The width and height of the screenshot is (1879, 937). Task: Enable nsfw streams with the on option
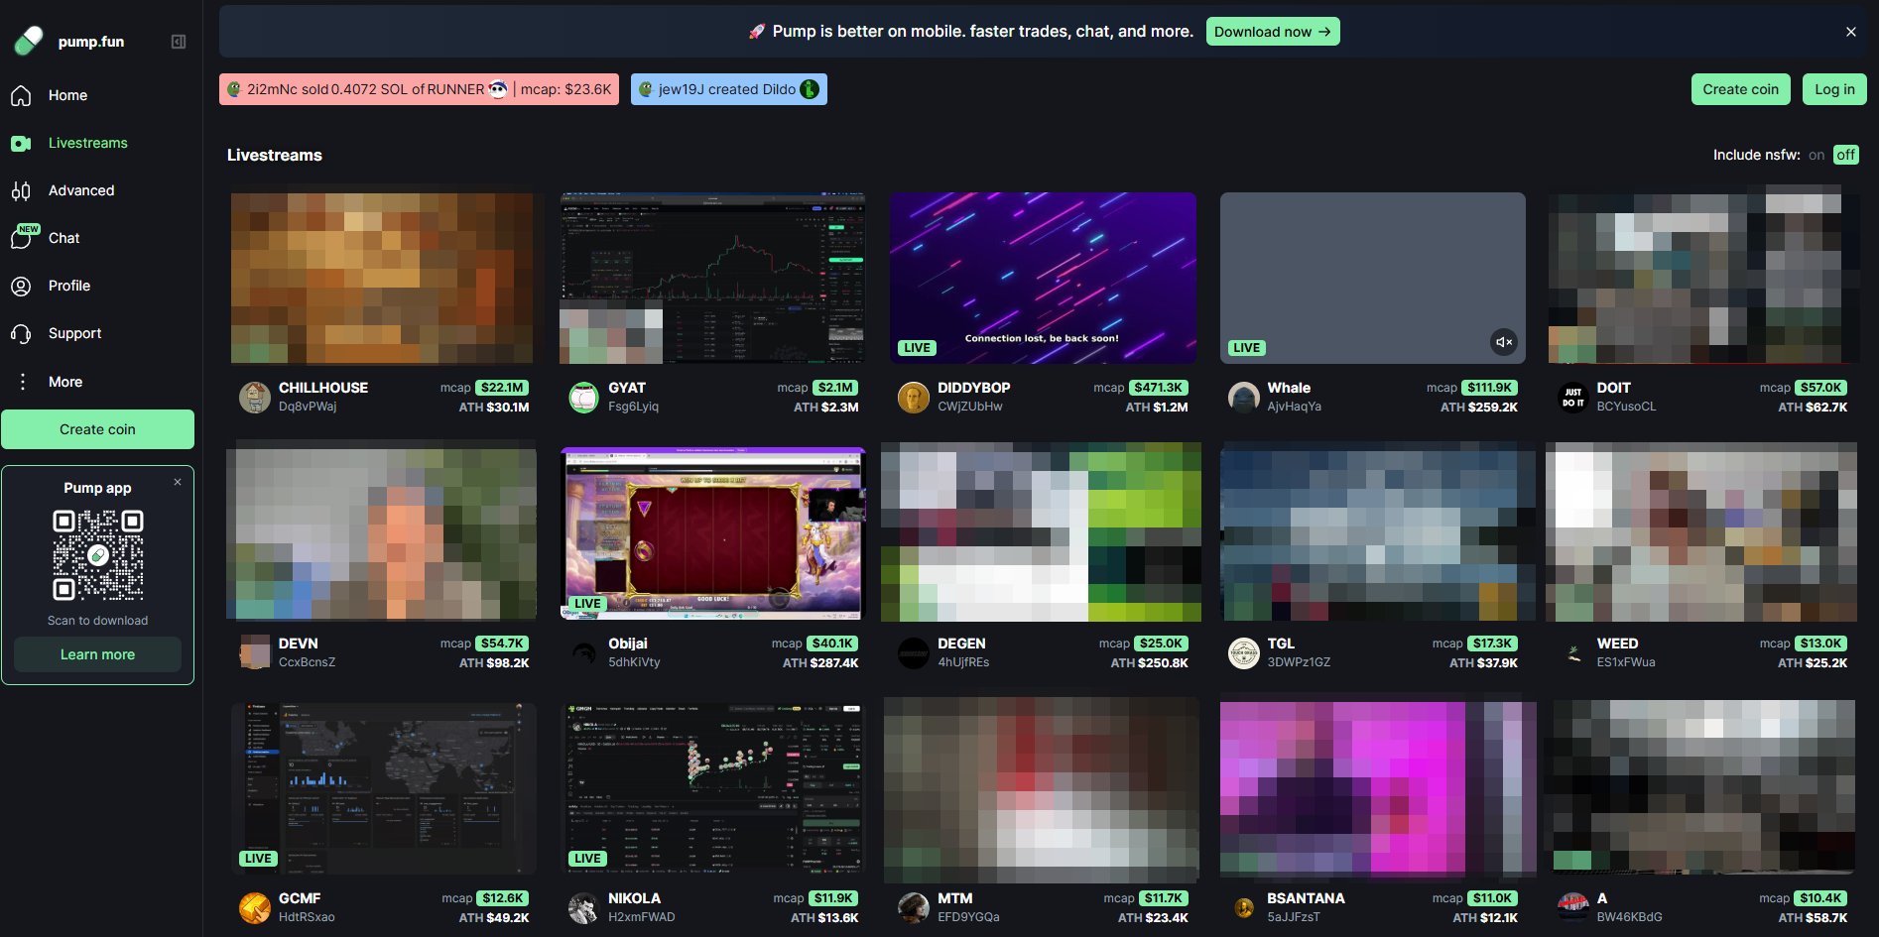coord(1816,155)
